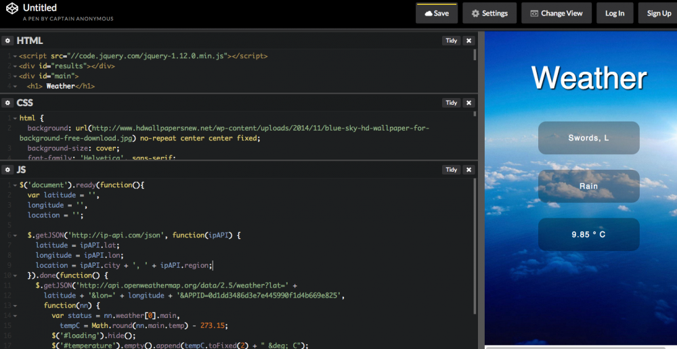Viewport: 677px width, 349px height.
Task: Open HTML panel settings gear
Action: 7,41
